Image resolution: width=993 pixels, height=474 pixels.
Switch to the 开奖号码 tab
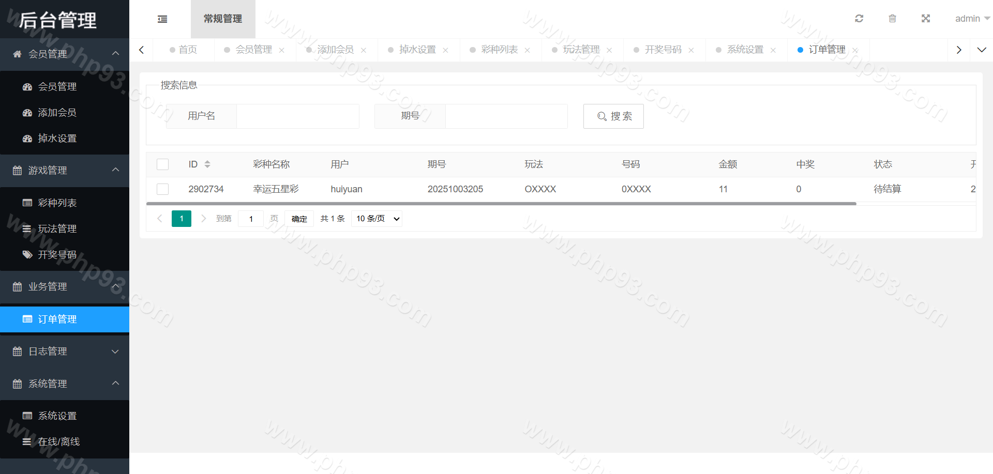click(x=663, y=50)
